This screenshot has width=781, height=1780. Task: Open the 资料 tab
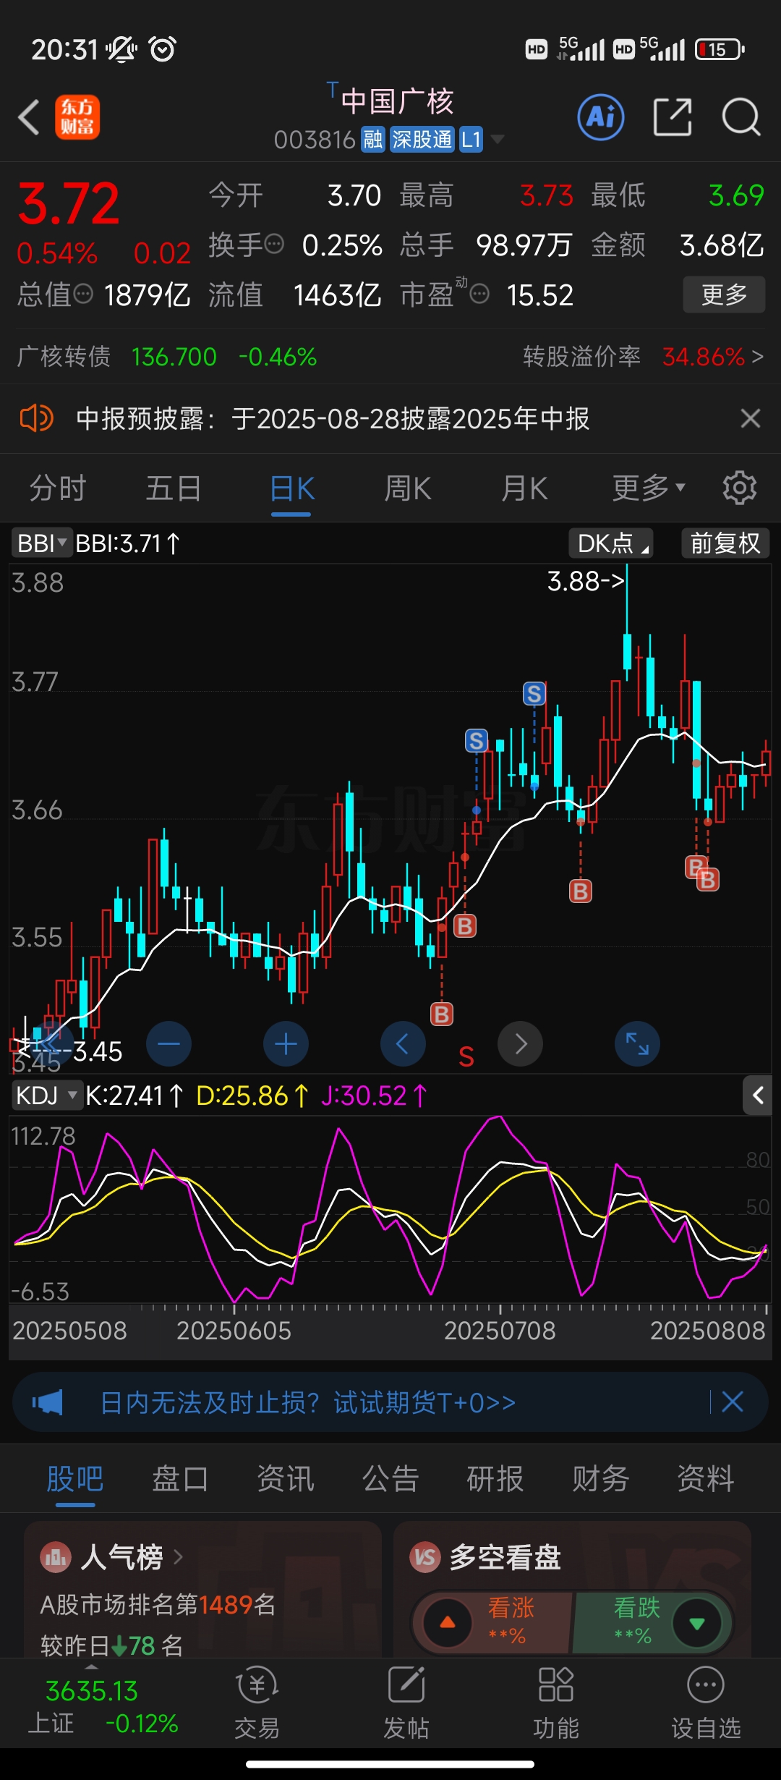point(706,1479)
